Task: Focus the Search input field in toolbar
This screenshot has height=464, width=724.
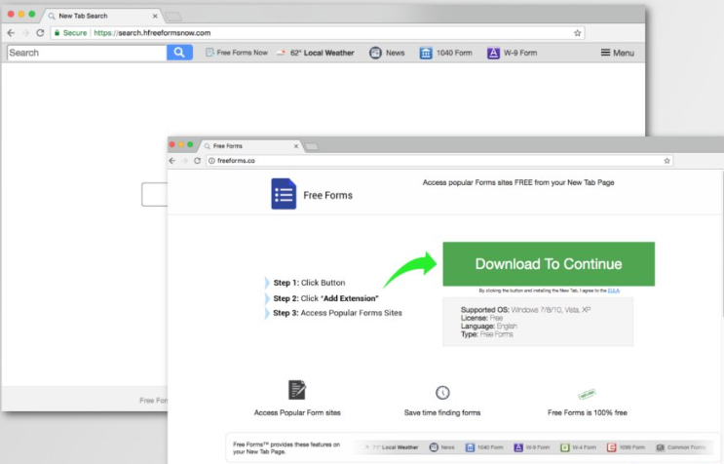Action: (86, 53)
